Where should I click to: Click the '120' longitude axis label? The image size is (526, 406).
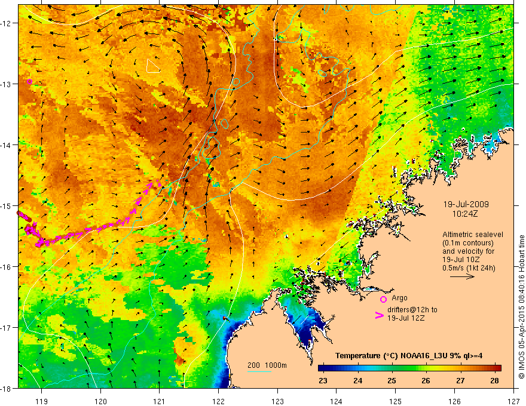[x=100, y=401]
